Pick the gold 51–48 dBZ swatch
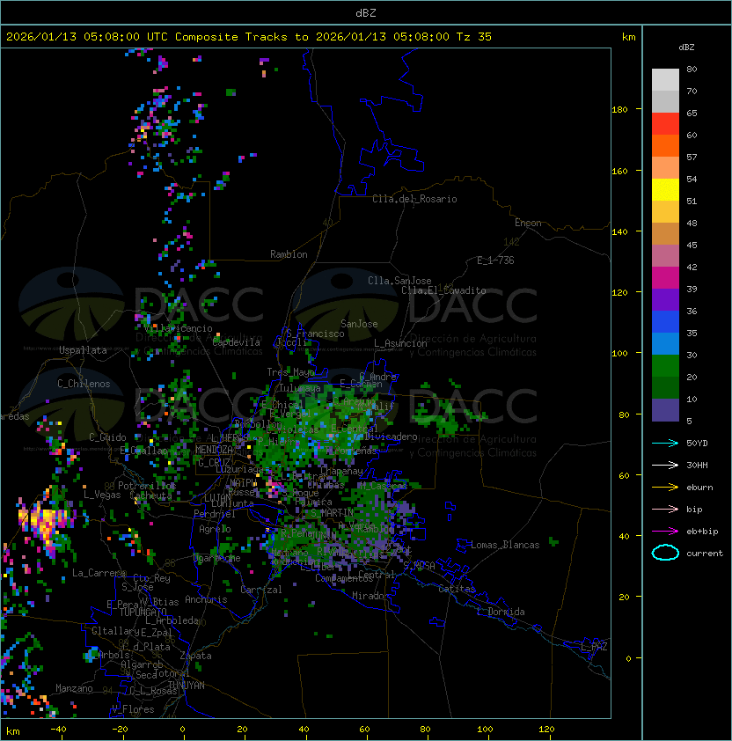 (x=665, y=212)
